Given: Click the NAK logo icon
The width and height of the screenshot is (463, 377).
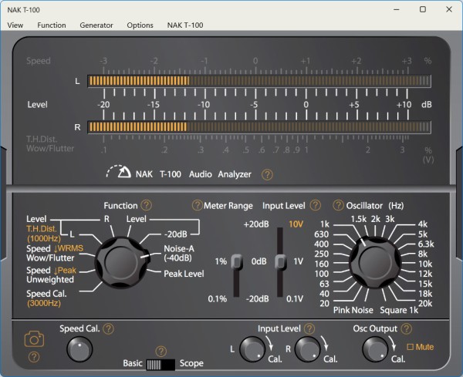Looking at the screenshot, I should [119, 171].
